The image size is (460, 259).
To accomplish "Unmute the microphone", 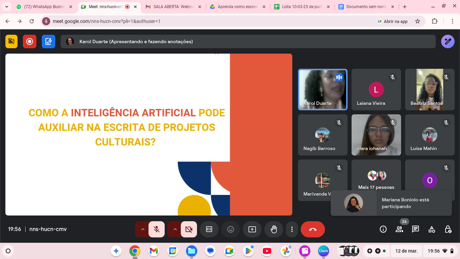I will click(157, 229).
